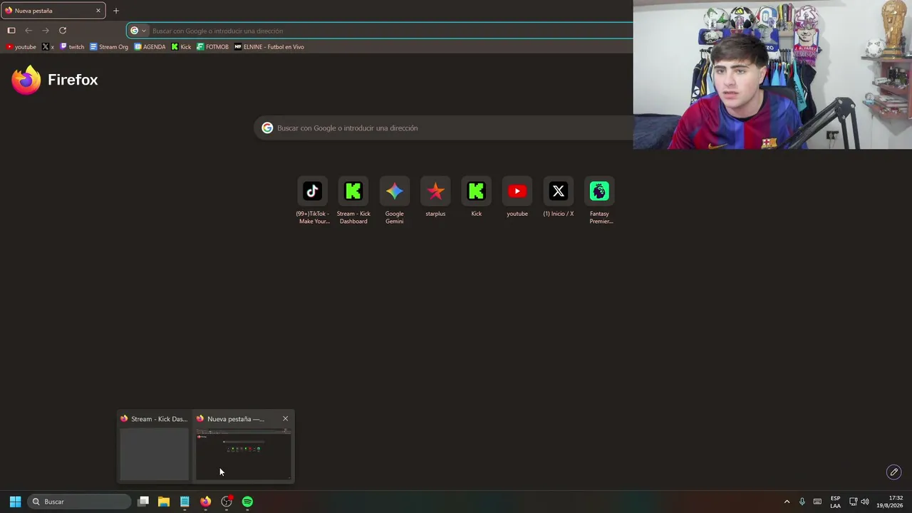This screenshot has width=912, height=513.
Task: Go forward to the next page
Action: (x=46, y=31)
